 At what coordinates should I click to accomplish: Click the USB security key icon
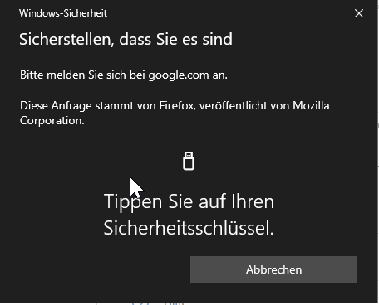[x=189, y=161]
